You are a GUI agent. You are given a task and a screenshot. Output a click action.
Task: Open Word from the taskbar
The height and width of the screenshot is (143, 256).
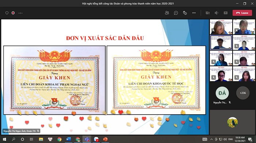pyautogui.click(x=69, y=139)
